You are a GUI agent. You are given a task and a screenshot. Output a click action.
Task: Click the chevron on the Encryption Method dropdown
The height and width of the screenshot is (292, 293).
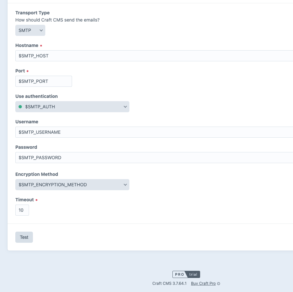point(125,185)
